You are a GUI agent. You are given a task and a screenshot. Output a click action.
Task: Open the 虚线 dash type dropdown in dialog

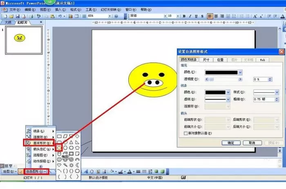tap(228, 99)
